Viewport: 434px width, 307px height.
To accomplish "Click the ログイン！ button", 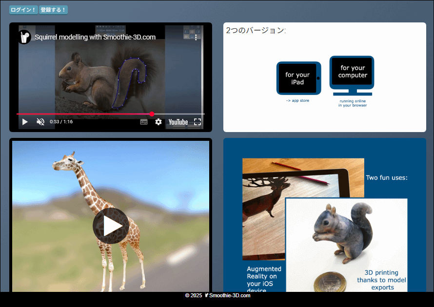I will coord(23,10).
